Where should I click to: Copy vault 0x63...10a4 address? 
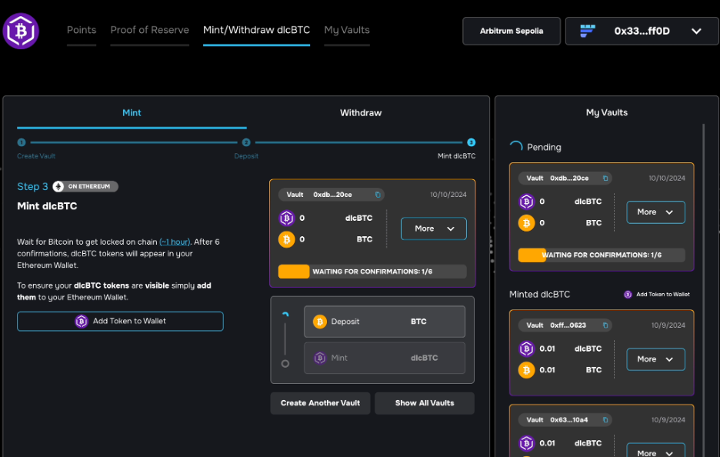[605, 420]
